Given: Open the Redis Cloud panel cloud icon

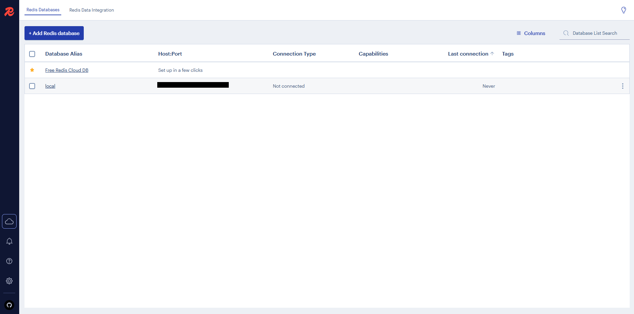Looking at the screenshot, I should pos(9,221).
